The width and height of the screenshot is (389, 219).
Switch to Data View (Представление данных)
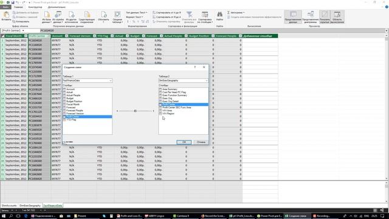pyautogui.click(x=293, y=17)
